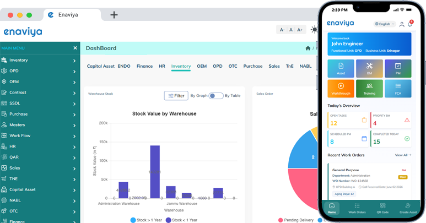426x223 pixels.
Task: Tap View All link on phone
Action: click(x=403, y=155)
